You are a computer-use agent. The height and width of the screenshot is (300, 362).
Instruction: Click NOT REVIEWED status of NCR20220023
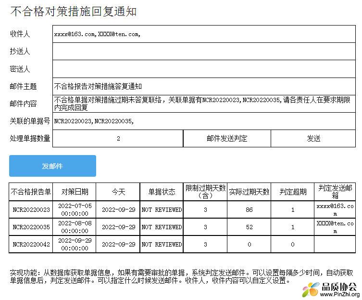(x=162, y=209)
